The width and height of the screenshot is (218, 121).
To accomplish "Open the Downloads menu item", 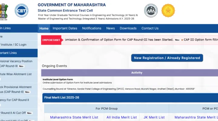I will click(x=128, y=28).
